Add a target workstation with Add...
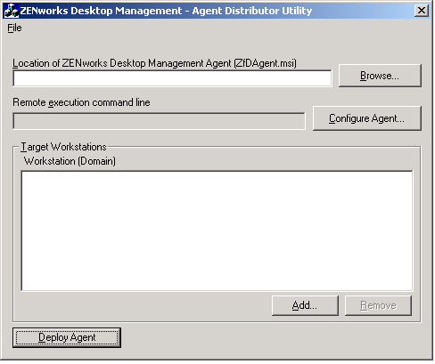Image resolution: width=435 pixels, height=364 pixels. (x=305, y=305)
